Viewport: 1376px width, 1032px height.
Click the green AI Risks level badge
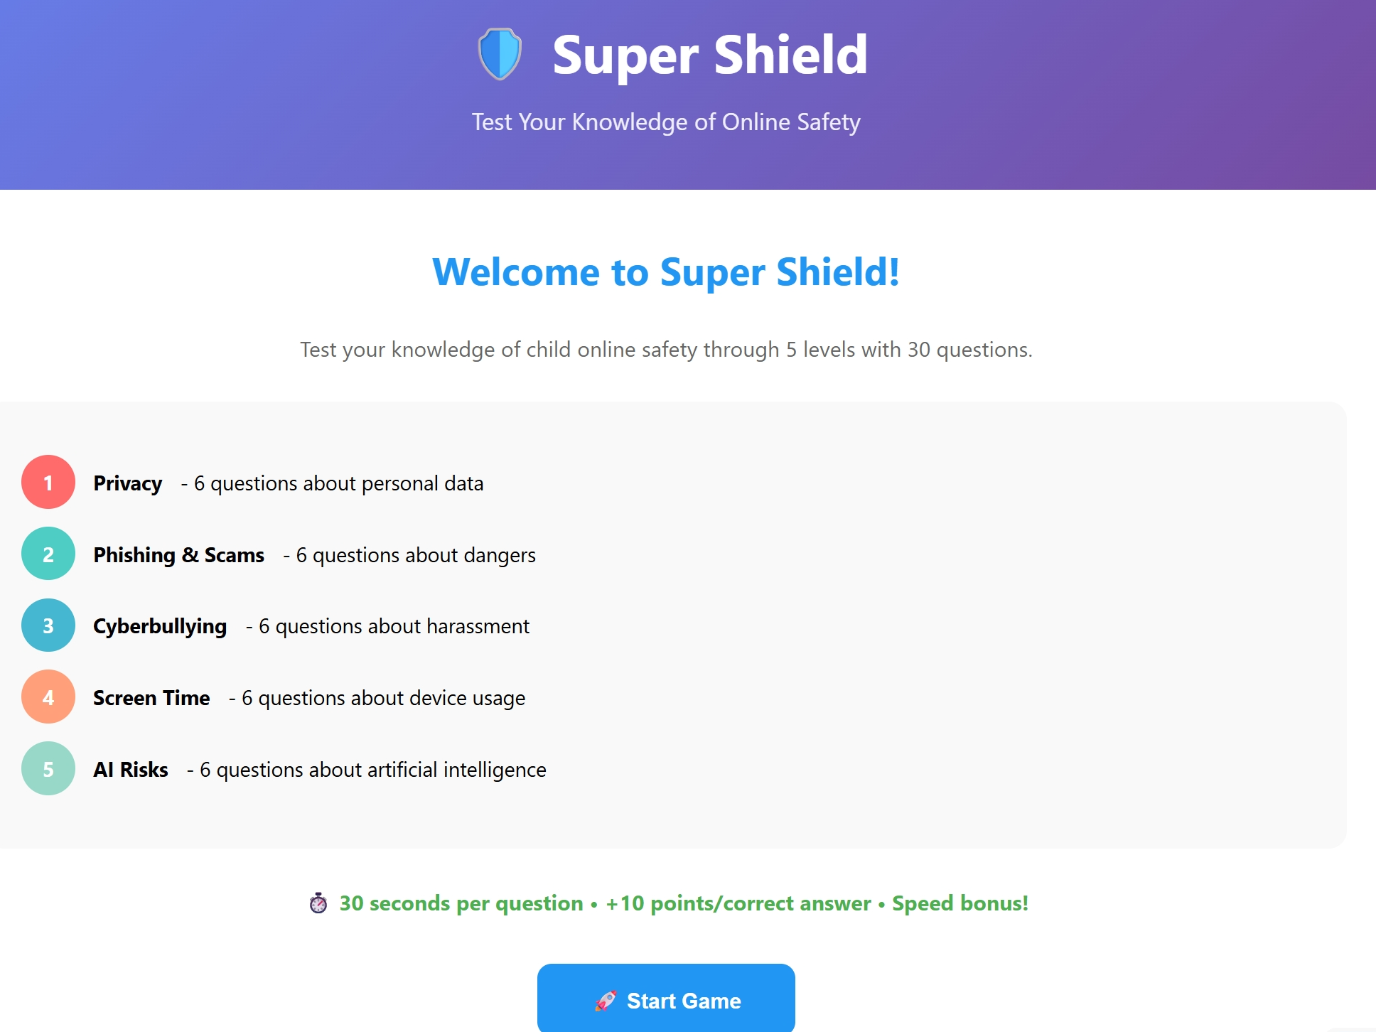[48, 768]
